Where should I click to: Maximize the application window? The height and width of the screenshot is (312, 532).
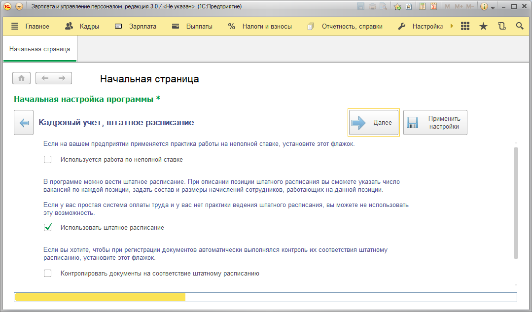click(514, 6)
